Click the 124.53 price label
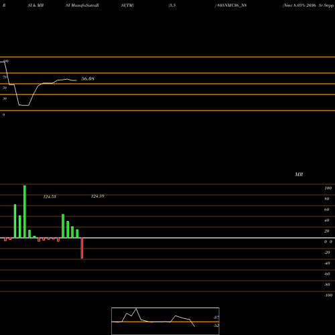The image size is (335, 335). pyautogui.click(x=50, y=196)
